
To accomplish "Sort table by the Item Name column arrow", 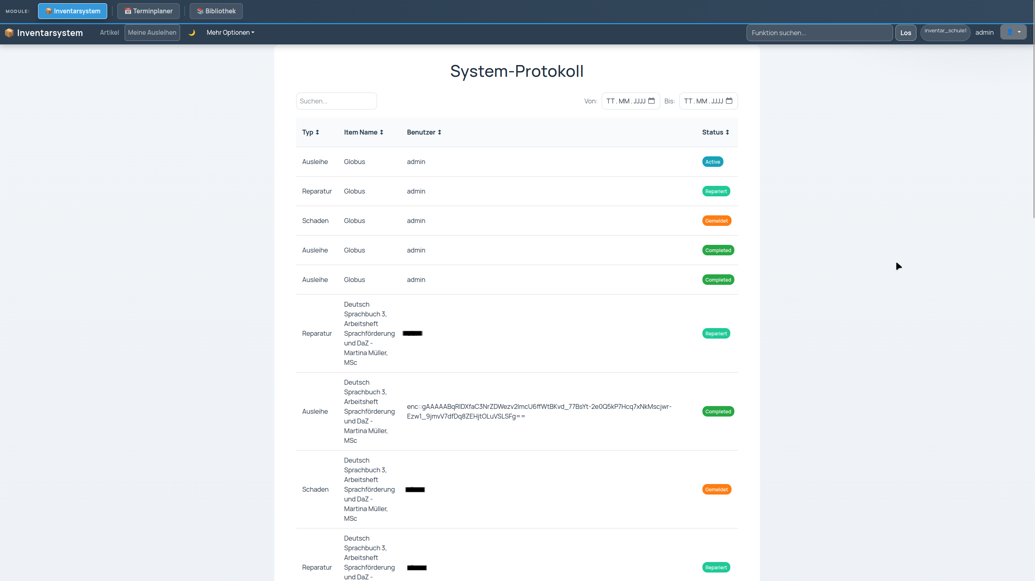I will [x=381, y=132].
